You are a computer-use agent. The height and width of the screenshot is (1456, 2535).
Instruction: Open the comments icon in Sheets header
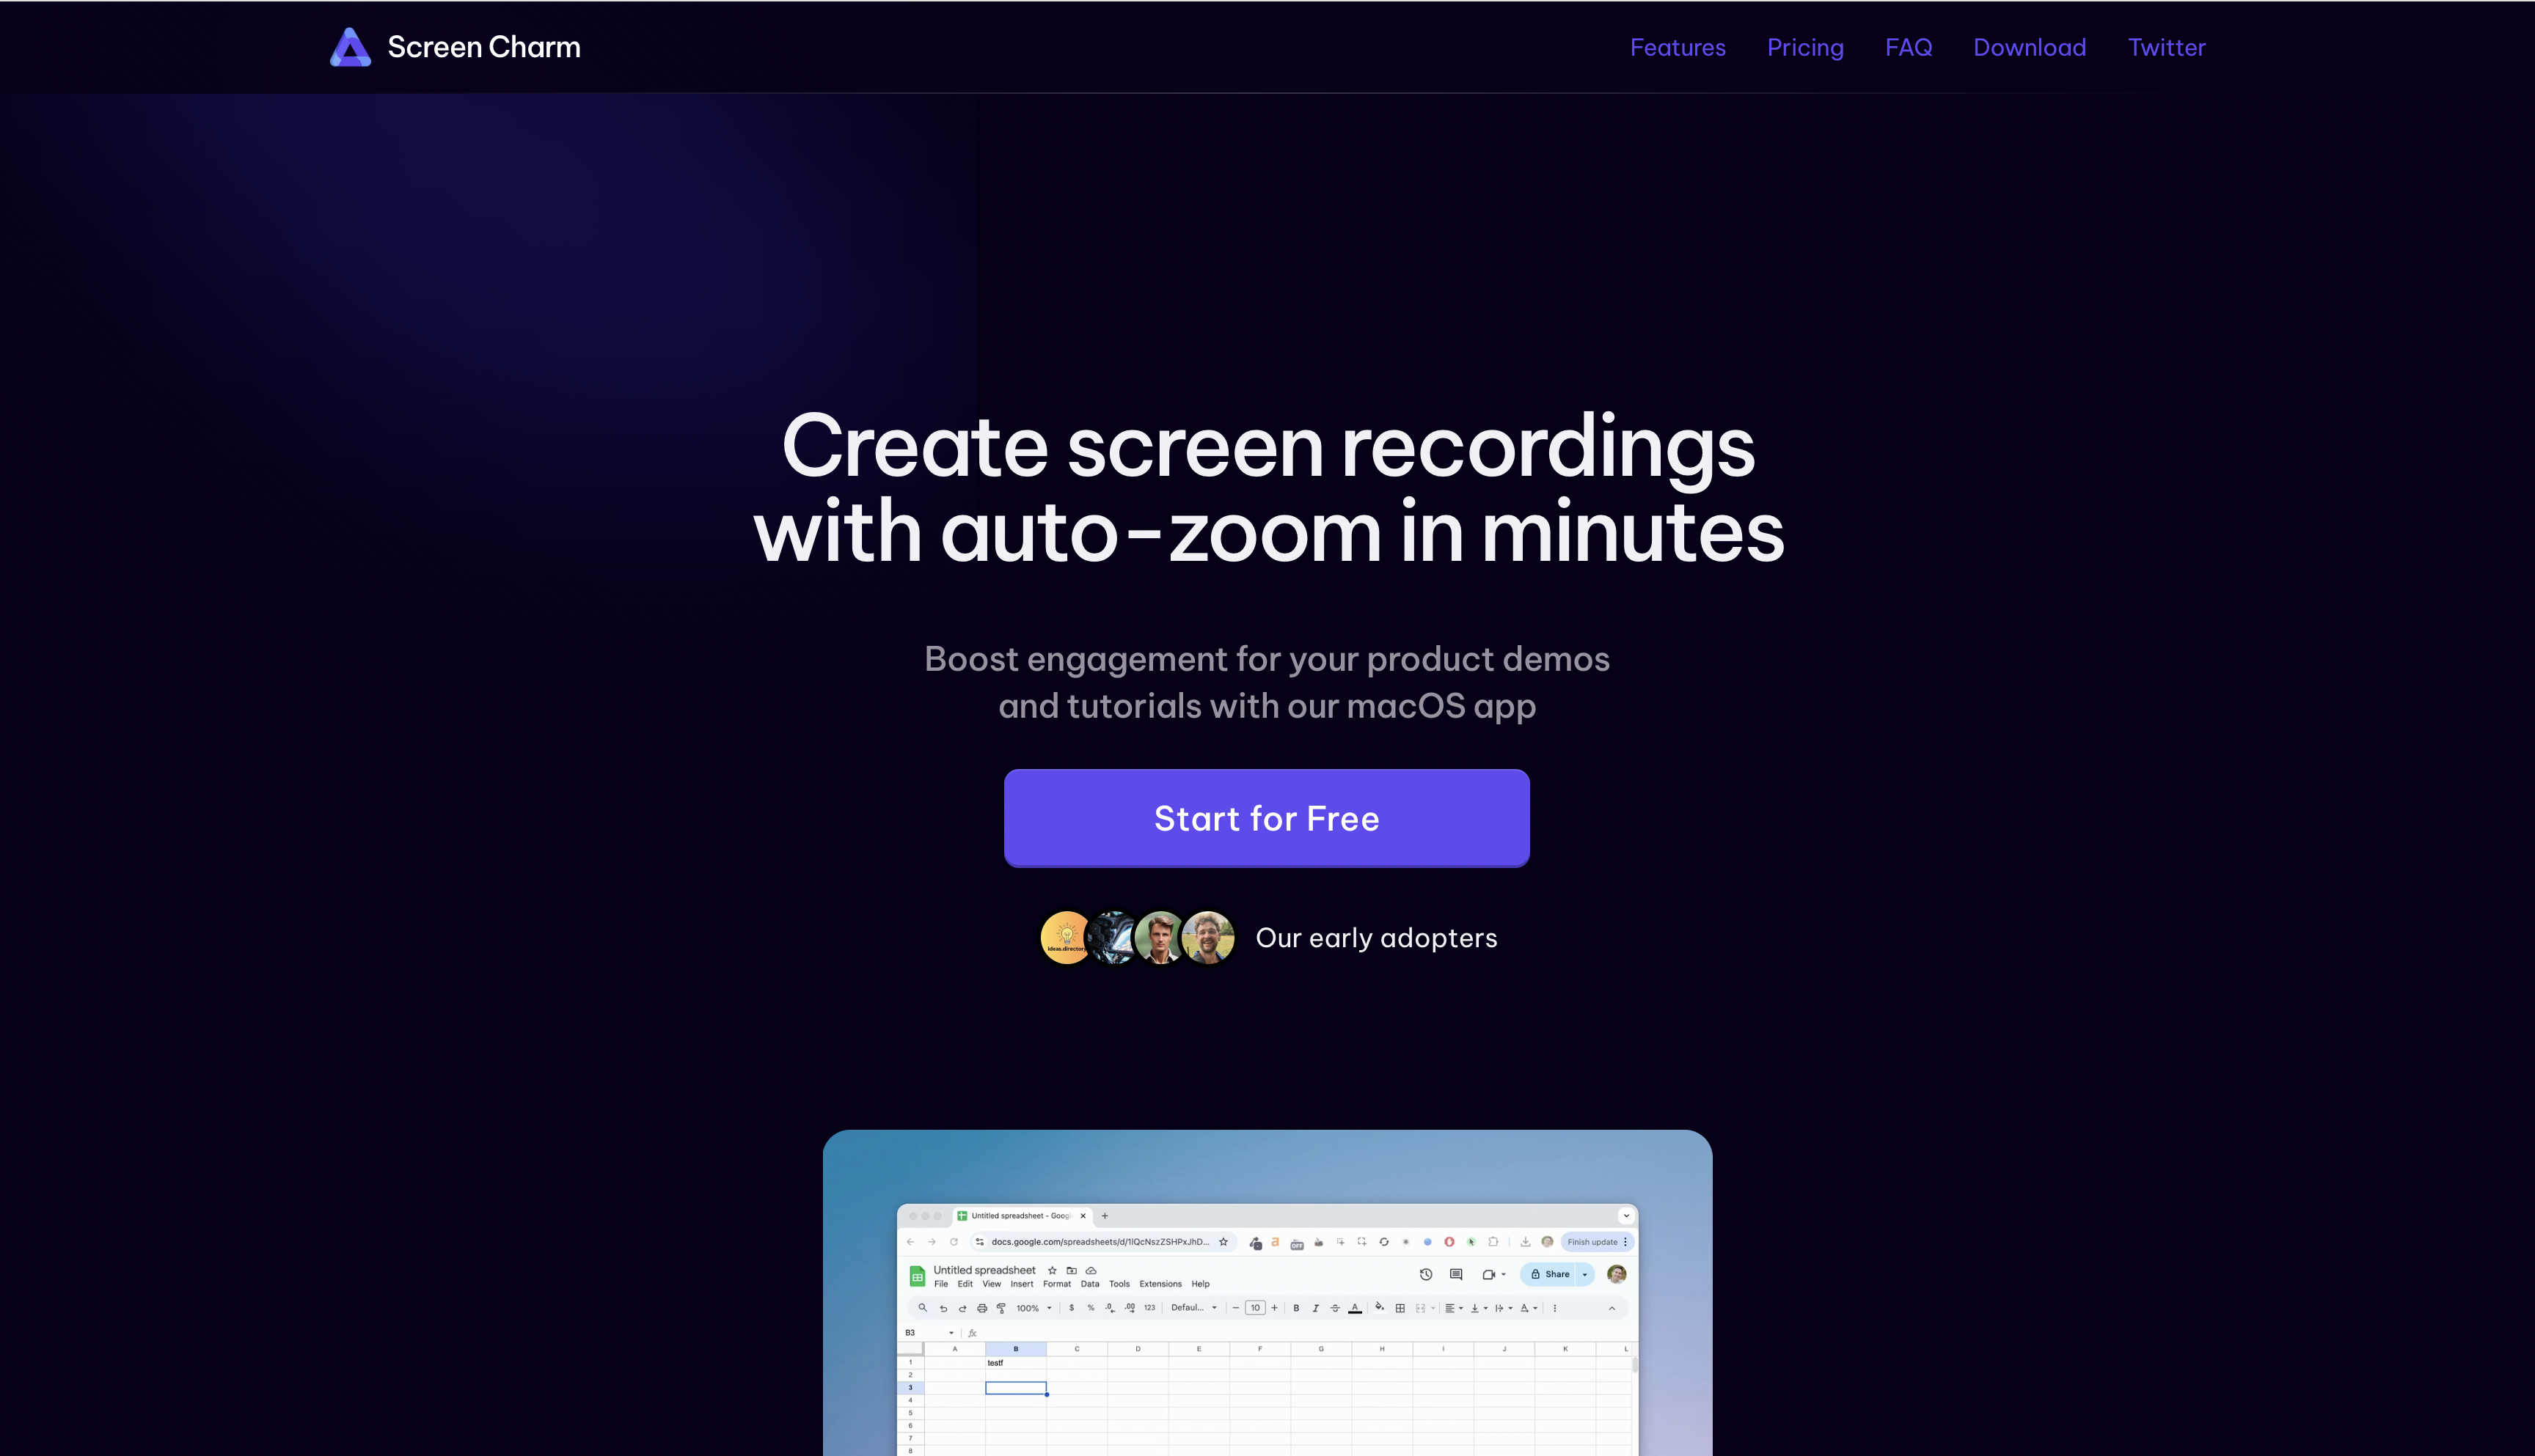pyautogui.click(x=1455, y=1274)
